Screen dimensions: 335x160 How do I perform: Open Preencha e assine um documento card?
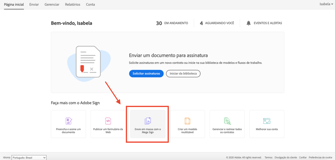tap(68, 124)
